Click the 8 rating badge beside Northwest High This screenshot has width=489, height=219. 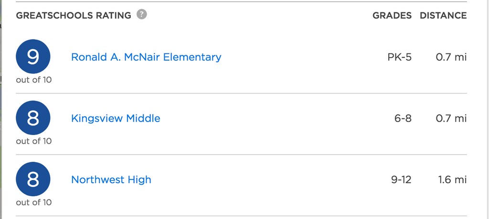click(33, 179)
